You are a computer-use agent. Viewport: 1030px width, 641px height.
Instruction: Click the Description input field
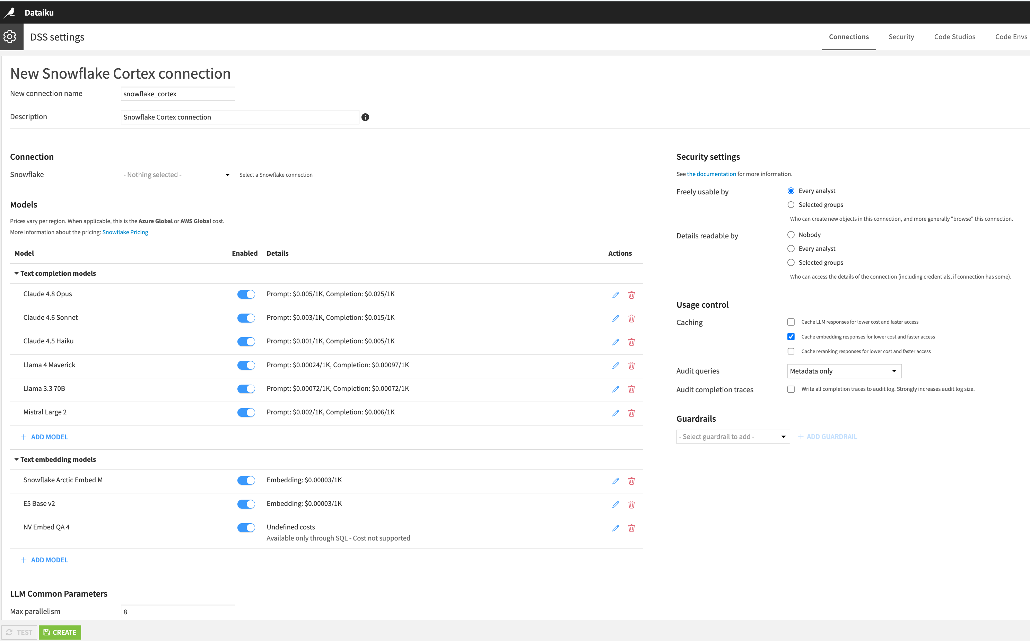click(239, 117)
